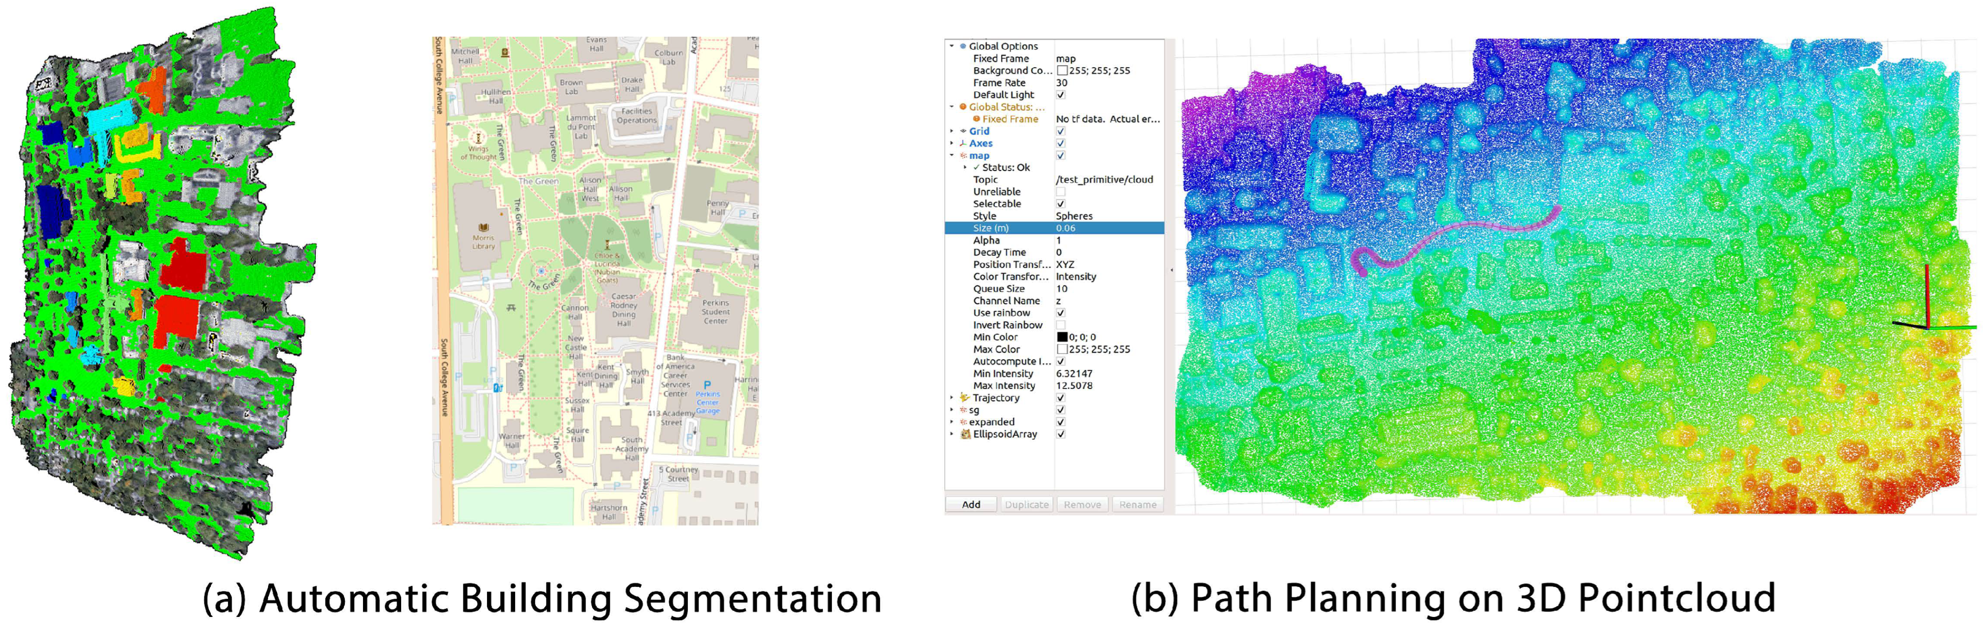Click the Duplicate button
The image size is (1988, 626).
[1027, 505]
